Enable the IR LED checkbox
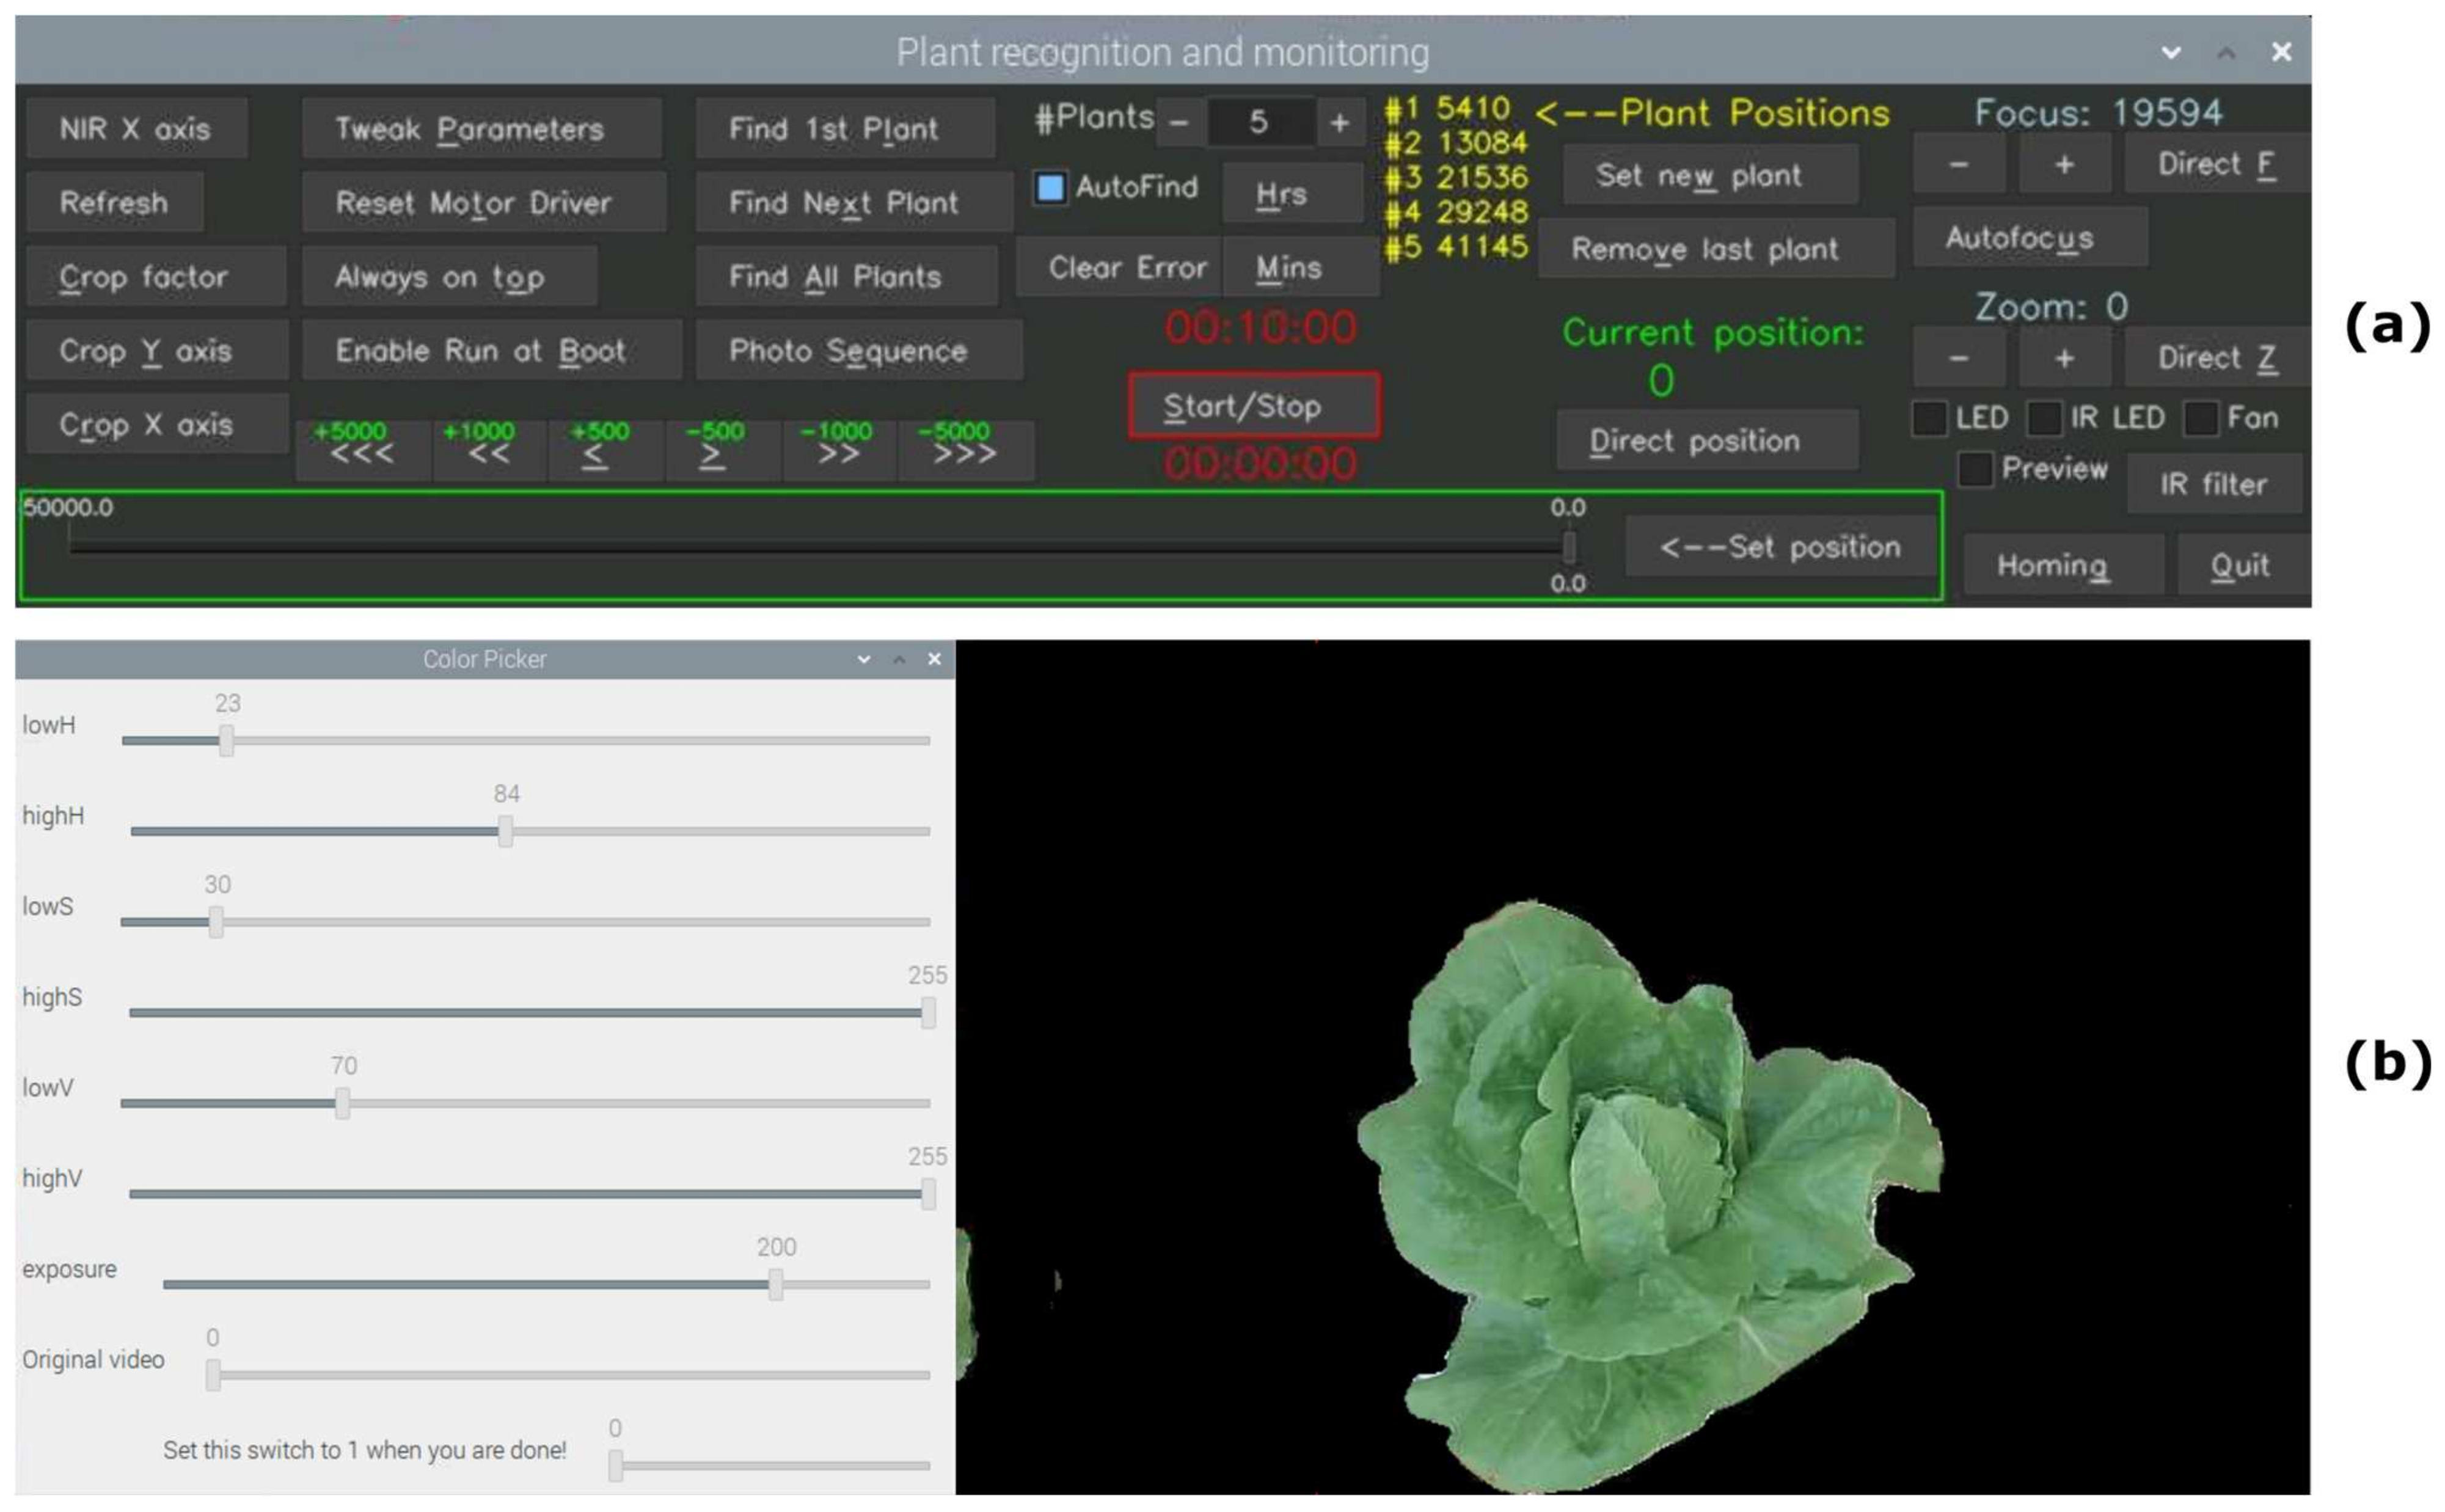 click(x=2044, y=418)
